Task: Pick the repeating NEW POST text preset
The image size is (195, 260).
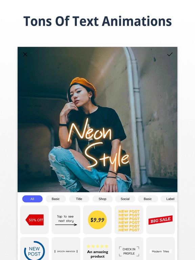Action: coord(129,220)
